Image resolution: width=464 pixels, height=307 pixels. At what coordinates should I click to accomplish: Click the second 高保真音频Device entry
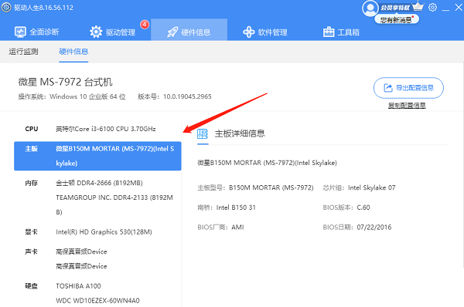click(x=81, y=266)
